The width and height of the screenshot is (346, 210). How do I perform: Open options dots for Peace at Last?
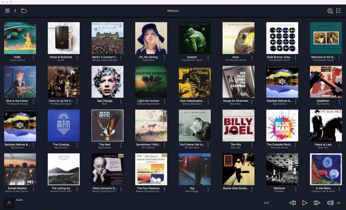pyautogui.click(x=339, y=145)
